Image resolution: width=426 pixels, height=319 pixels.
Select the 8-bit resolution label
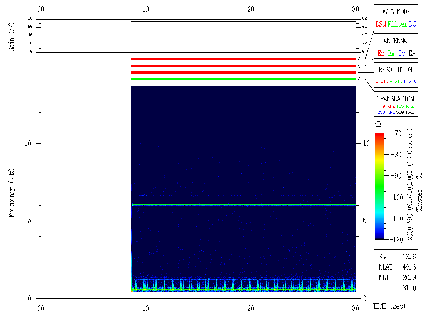click(382, 81)
